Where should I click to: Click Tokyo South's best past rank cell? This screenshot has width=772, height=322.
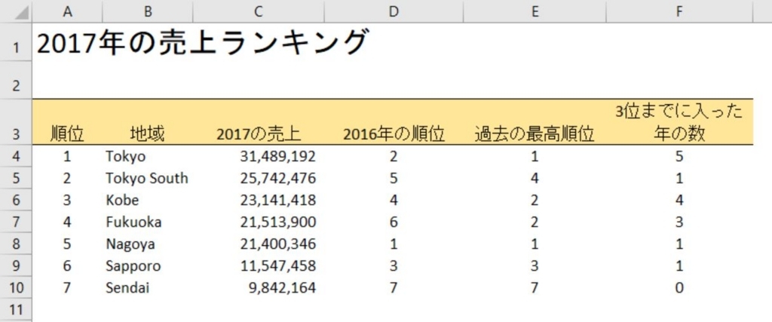535,178
